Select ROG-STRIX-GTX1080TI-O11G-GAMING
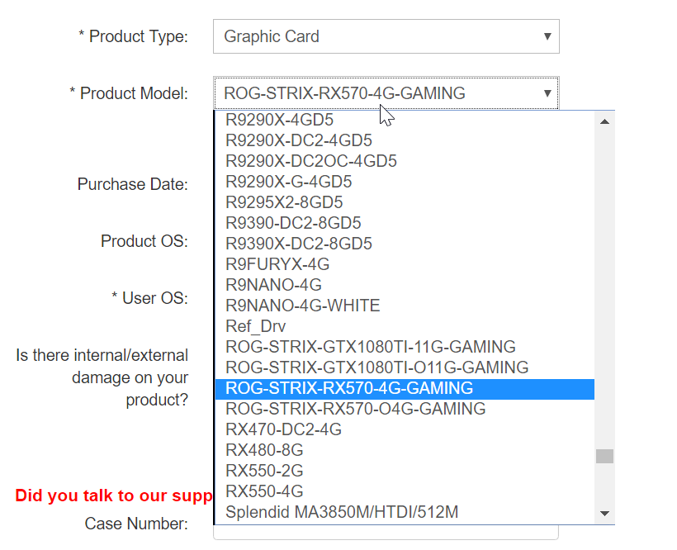Image resolution: width=677 pixels, height=550 pixels. click(x=405, y=367)
